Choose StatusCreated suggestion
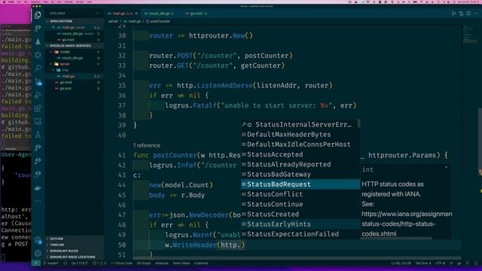The width and height of the screenshot is (482, 271). pos(300,214)
